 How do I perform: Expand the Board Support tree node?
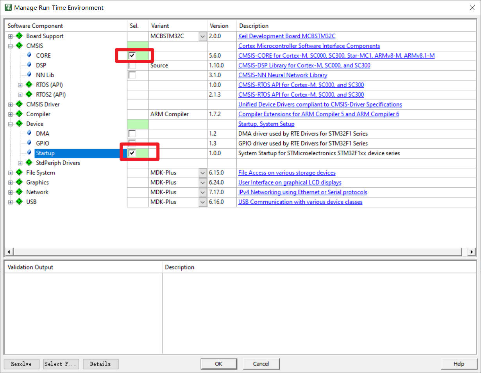(x=11, y=36)
